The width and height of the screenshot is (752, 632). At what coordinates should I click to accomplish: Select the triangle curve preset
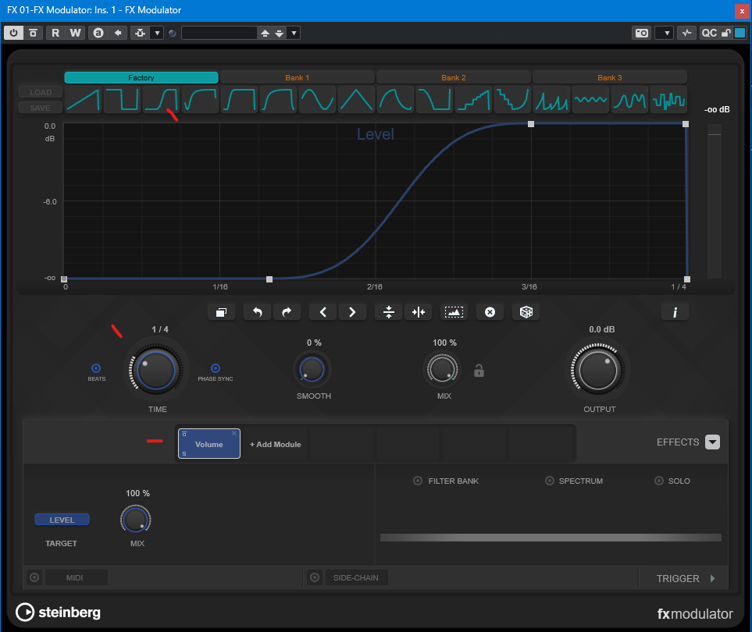(356, 100)
